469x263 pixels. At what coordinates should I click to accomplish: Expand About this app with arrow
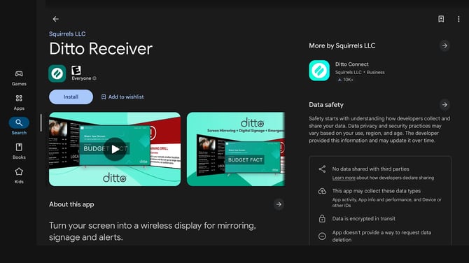click(279, 204)
